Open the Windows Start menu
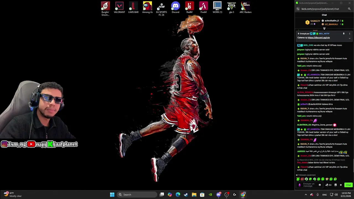 pyautogui.click(x=112, y=195)
